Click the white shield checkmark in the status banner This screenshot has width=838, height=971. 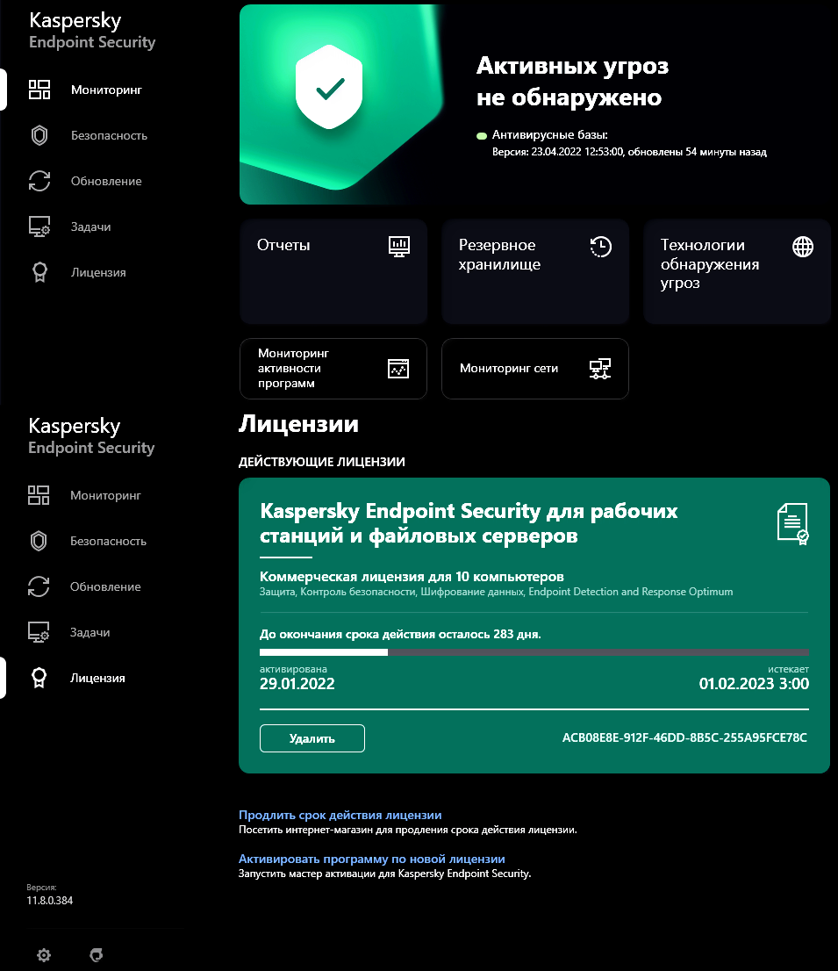[x=329, y=87]
